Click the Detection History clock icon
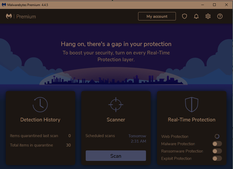The image size is (233, 169). pyautogui.click(x=40, y=104)
